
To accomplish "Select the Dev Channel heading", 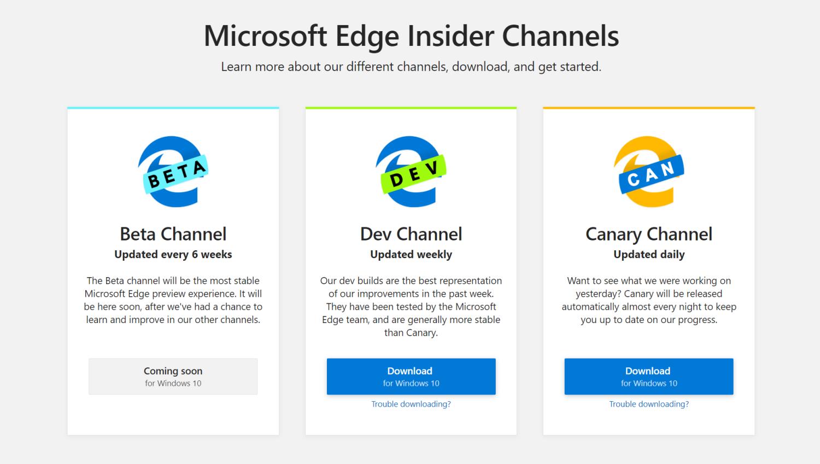I will click(411, 234).
